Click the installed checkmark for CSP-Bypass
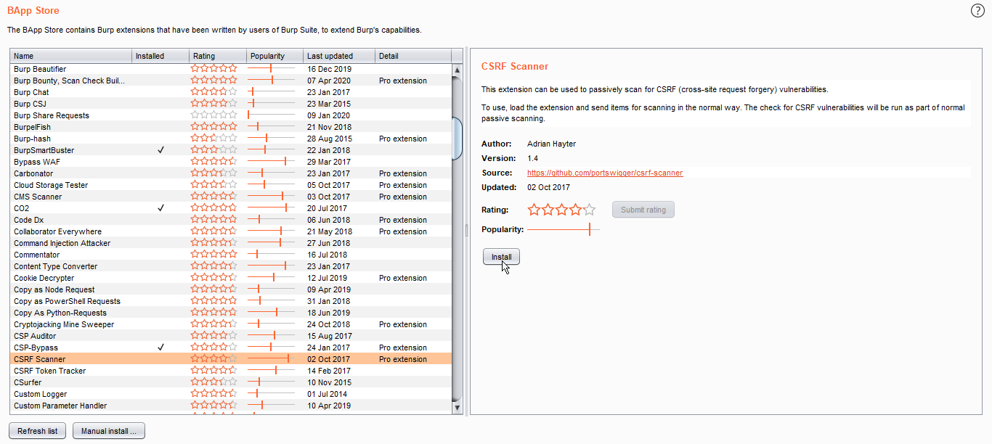This screenshot has height=444, width=992. pyautogui.click(x=160, y=348)
